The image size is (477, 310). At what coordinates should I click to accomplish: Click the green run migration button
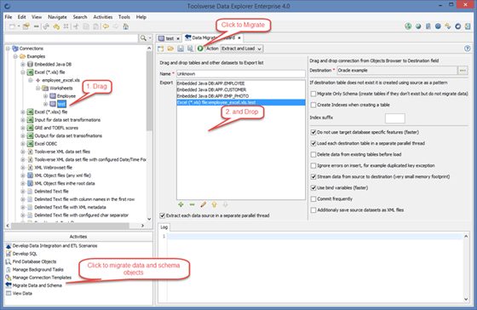200,49
